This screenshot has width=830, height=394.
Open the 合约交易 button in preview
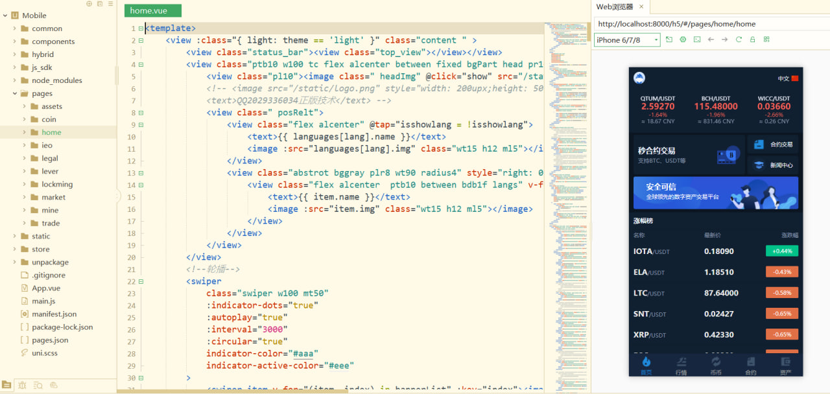pos(773,145)
